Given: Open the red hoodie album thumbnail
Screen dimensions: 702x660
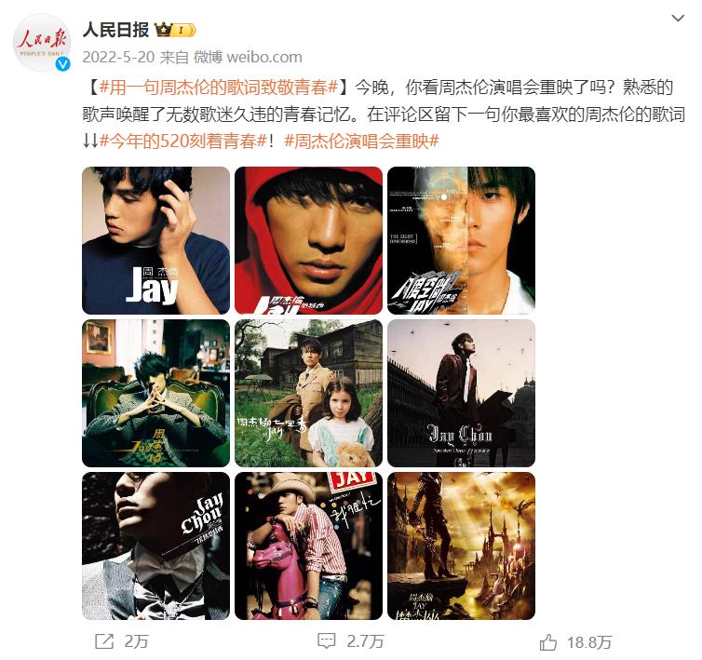Looking at the screenshot, I should (x=308, y=240).
